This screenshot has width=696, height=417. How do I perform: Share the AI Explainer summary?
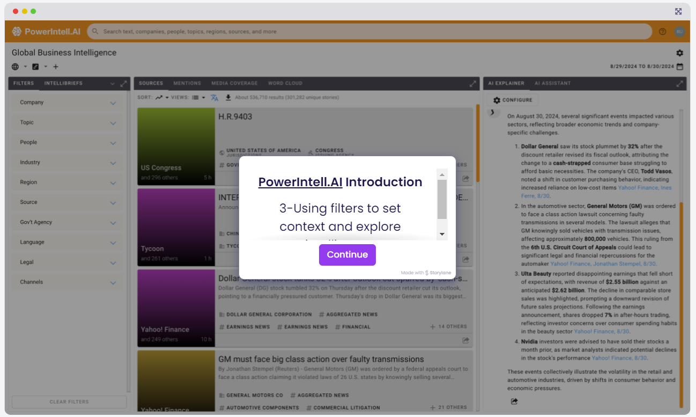coord(514,401)
